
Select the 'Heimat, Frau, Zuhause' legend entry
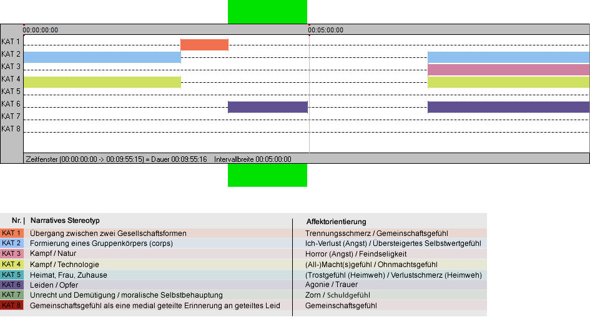pos(69,275)
